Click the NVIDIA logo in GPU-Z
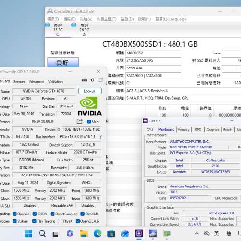Screen dimensions: 241x241 click(90, 106)
